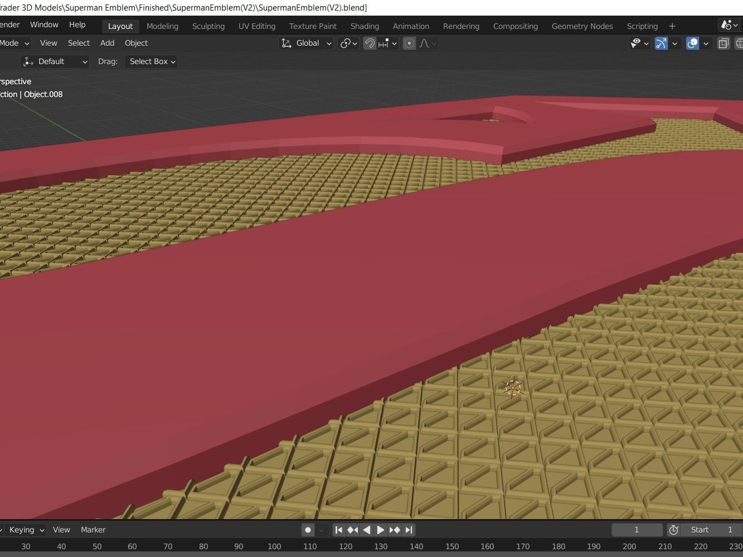Image resolution: width=743 pixels, height=557 pixels.
Task: Open the Object menu
Action: (x=136, y=43)
